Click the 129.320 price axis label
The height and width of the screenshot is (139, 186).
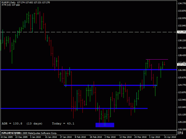pos(182,48)
